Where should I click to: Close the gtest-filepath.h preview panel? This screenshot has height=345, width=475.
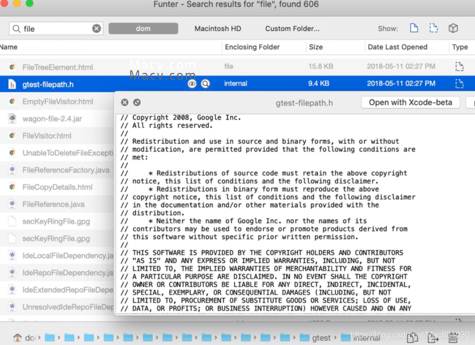(124, 103)
